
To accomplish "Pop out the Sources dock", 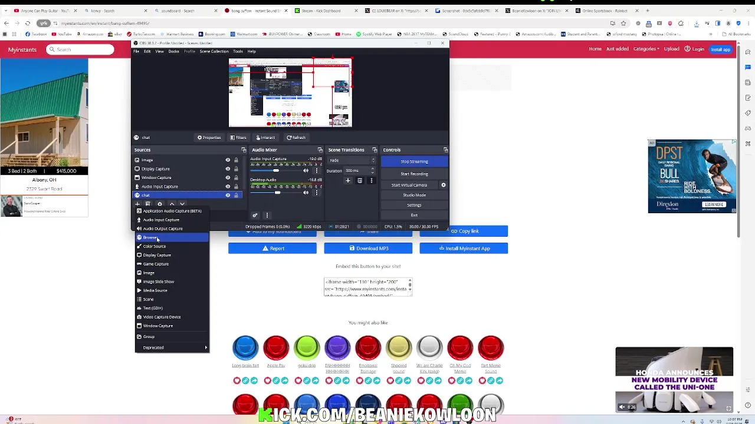I will pyautogui.click(x=244, y=150).
